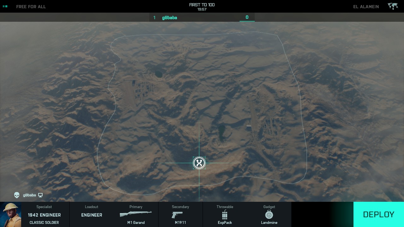Screen dimensions: 404x227
Task: Open the Engineer loadout selection
Action: (92, 215)
